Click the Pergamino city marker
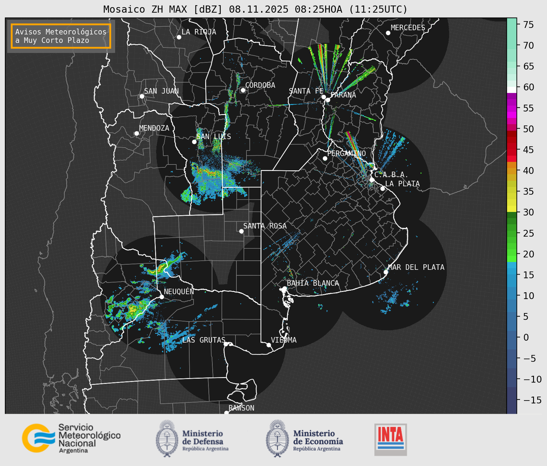The width and height of the screenshot is (547, 466). tap(325, 158)
